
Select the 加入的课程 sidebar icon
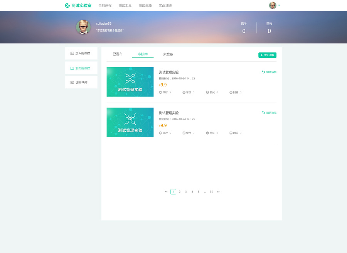pyautogui.click(x=72, y=53)
